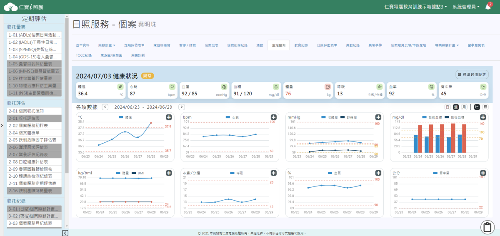Viewport: 500px width, 236px height.
Task: Toggle 收縮壓 legend series
Action: [329, 118]
